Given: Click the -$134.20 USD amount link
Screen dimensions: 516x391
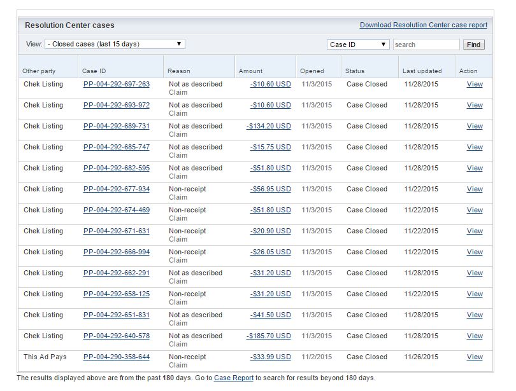Looking at the screenshot, I should 268,126.
